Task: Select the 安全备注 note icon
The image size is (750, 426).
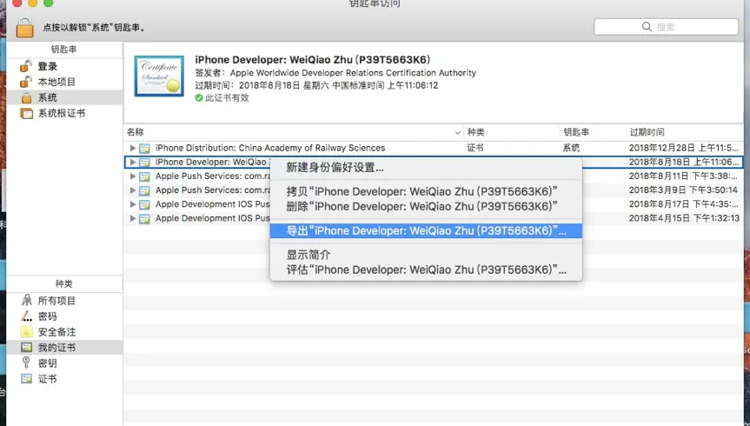Action: 26,332
